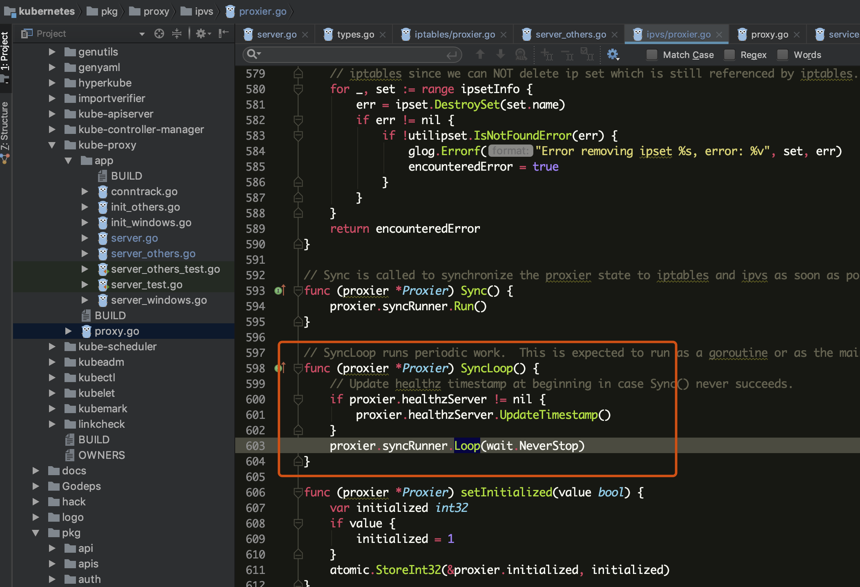
Task: Go to next search occurrence arrow
Action: coord(501,54)
